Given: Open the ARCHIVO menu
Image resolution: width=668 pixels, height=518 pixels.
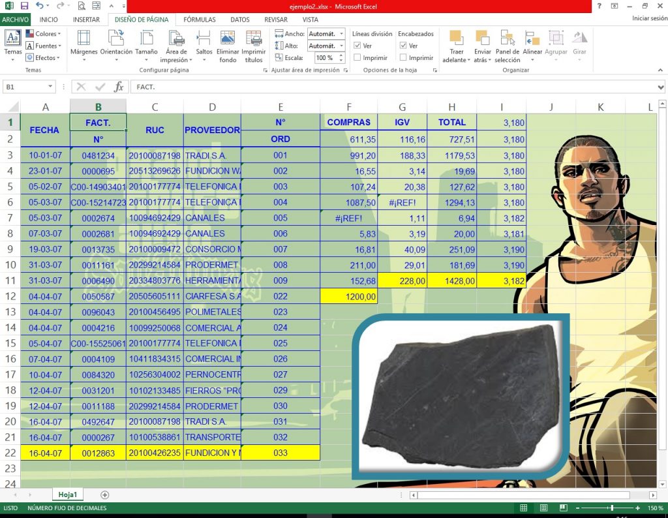Looking at the screenshot, I should click(x=16, y=20).
